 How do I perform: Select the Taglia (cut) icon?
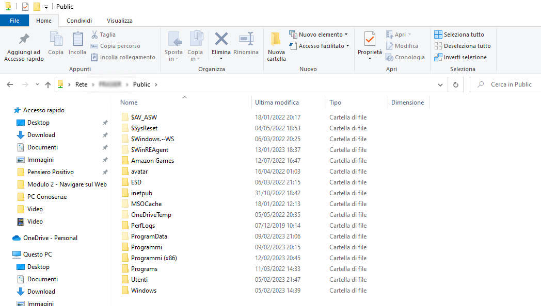tap(96, 33)
